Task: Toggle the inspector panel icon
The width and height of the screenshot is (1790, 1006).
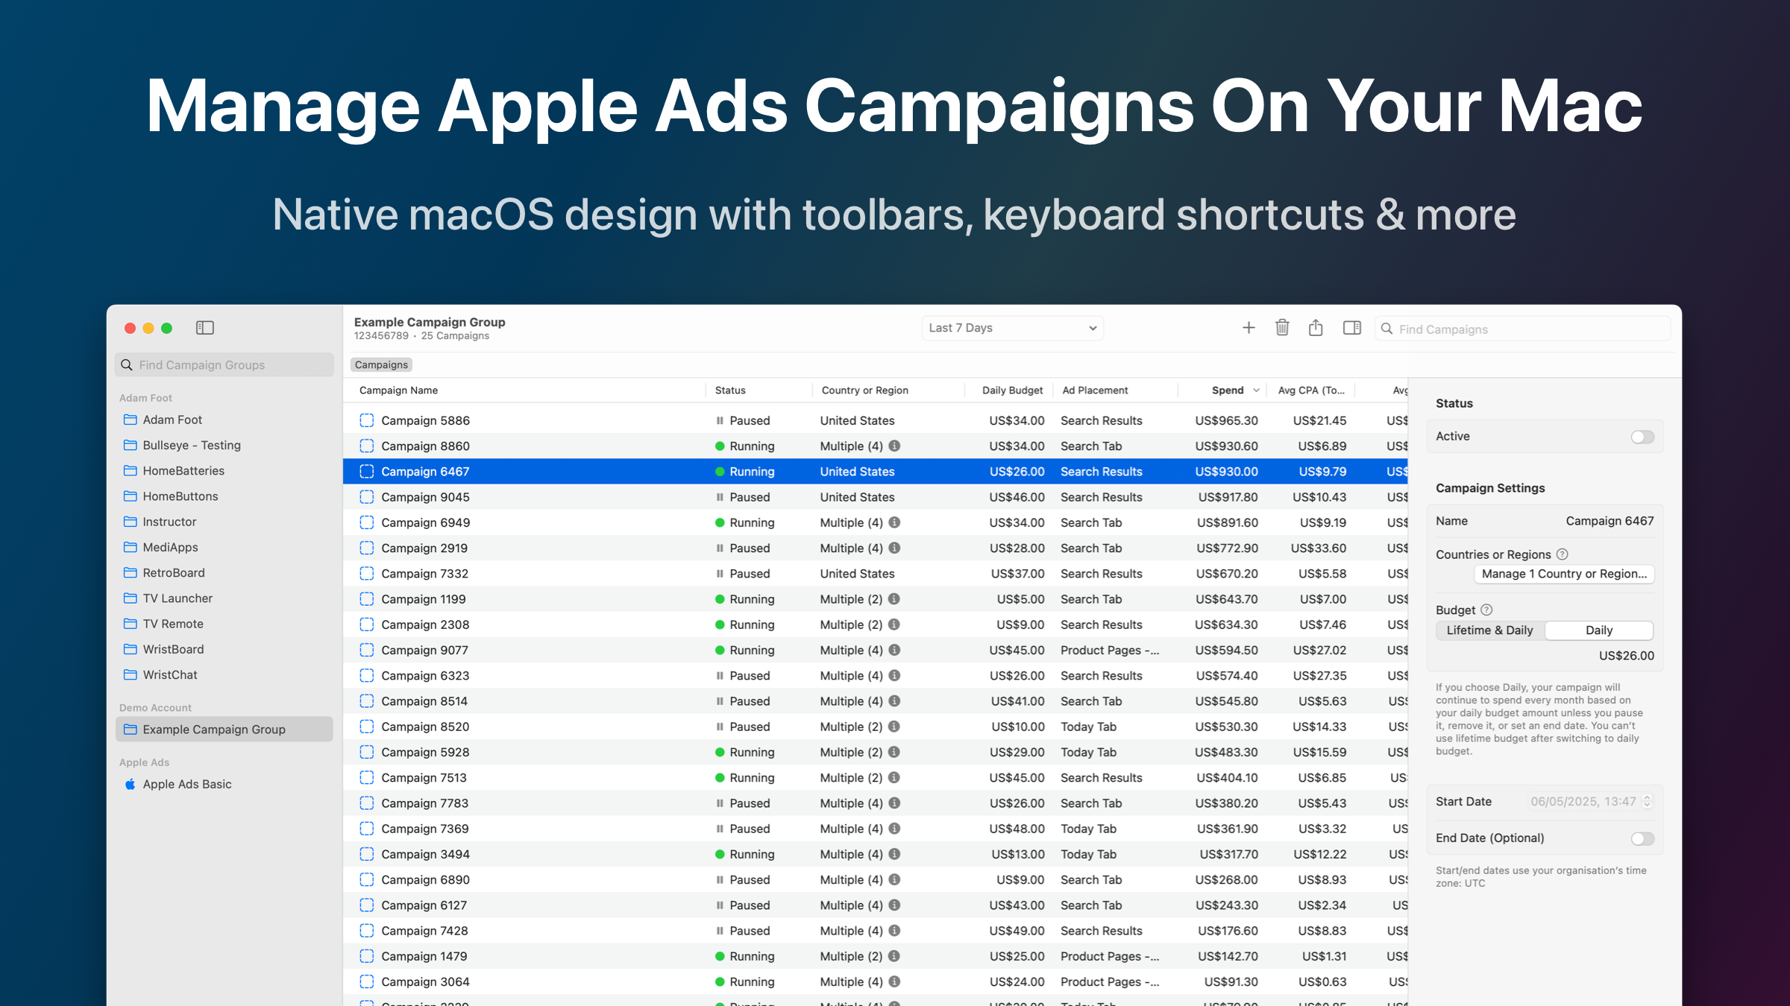Action: pos(1351,327)
